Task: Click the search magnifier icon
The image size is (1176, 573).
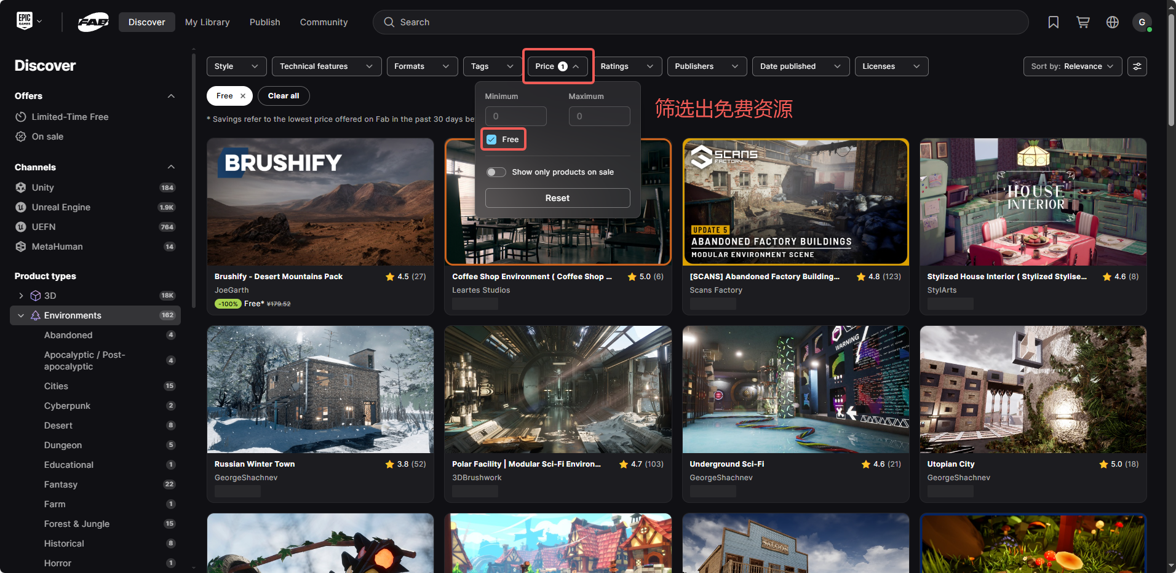Action: coord(389,22)
